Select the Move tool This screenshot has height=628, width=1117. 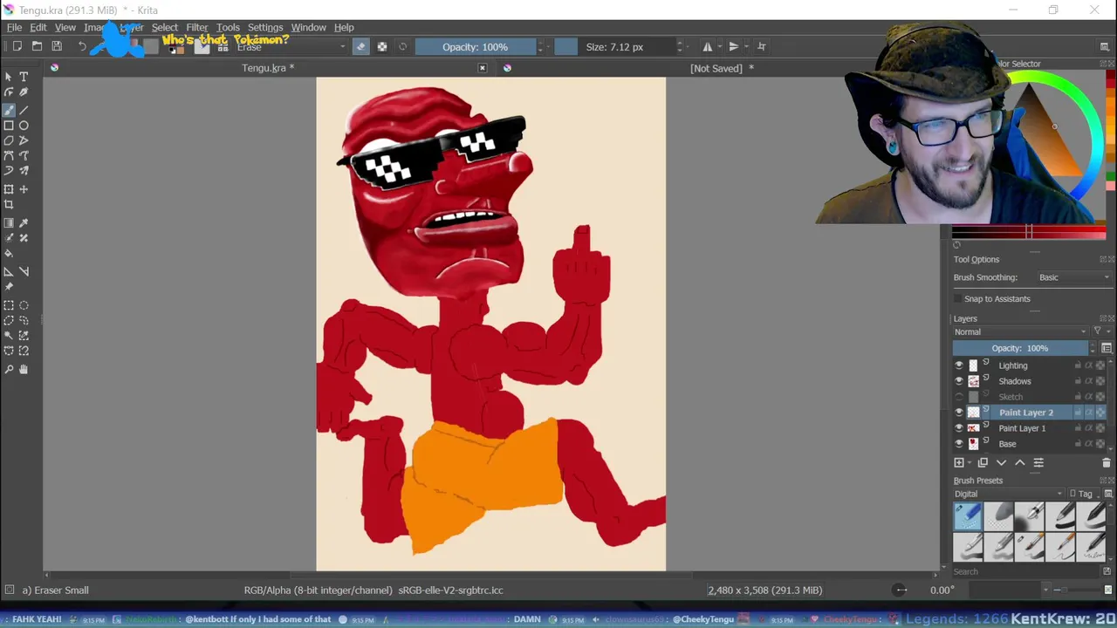tap(24, 189)
